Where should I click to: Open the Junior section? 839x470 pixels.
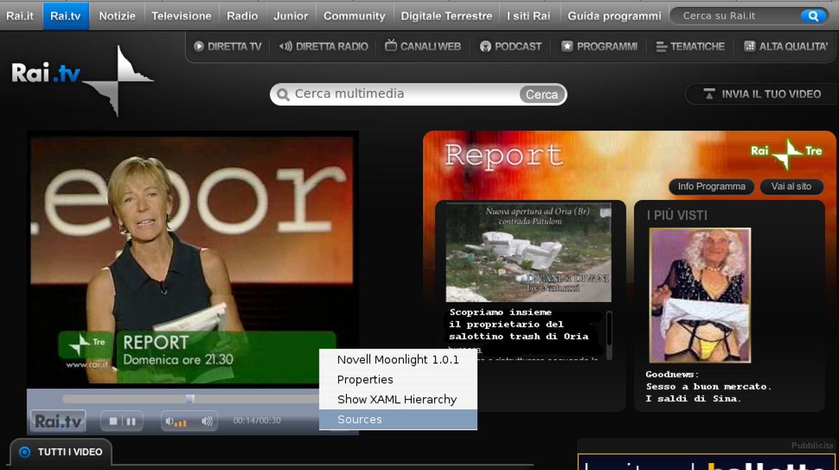(x=291, y=15)
